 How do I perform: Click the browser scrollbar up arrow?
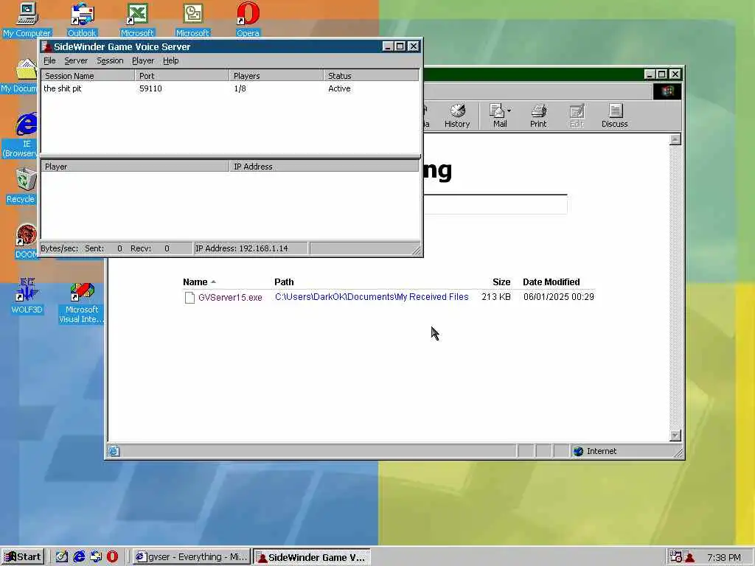click(675, 139)
